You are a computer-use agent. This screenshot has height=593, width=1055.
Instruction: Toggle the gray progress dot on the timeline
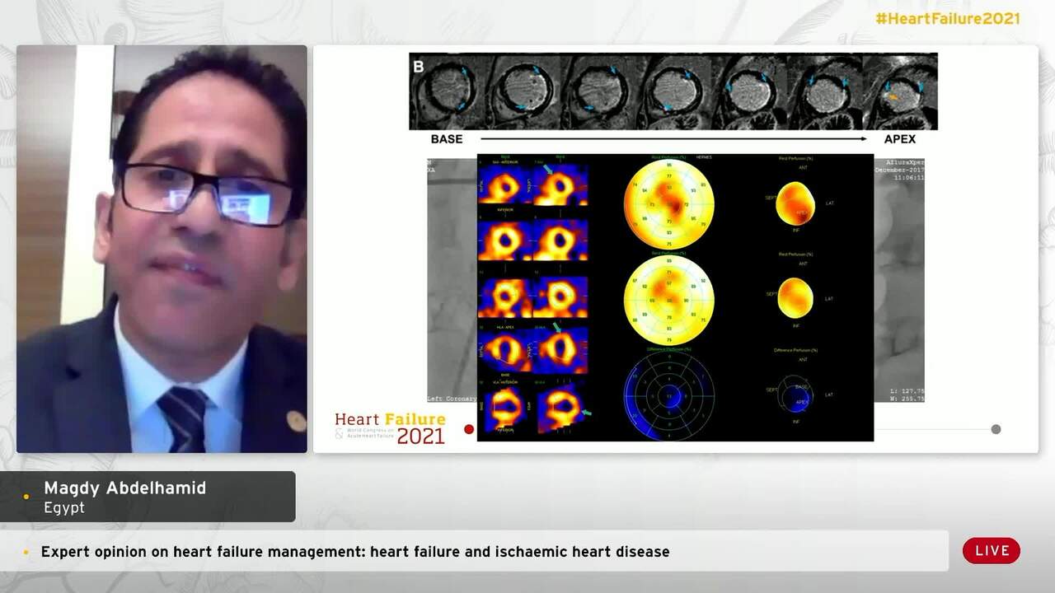click(x=996, y=428)
